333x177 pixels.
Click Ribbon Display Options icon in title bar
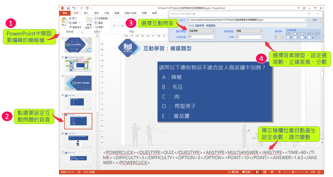(304, 8)
